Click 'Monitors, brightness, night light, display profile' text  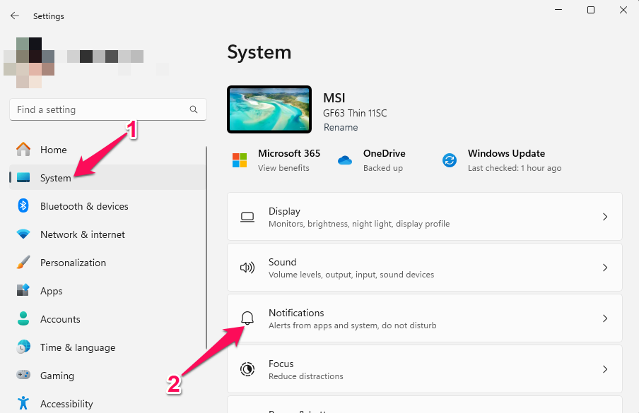359,224
